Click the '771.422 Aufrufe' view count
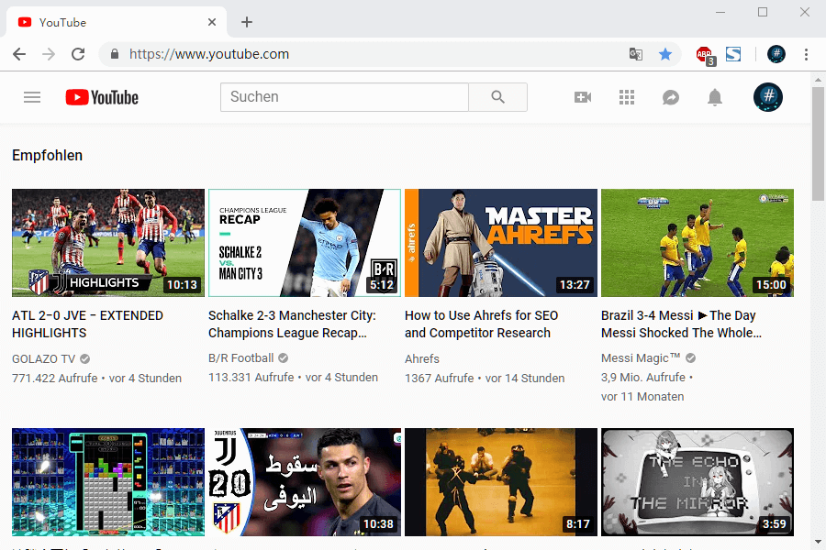This screenshot has height=550, width=826. tap(55, 379)
